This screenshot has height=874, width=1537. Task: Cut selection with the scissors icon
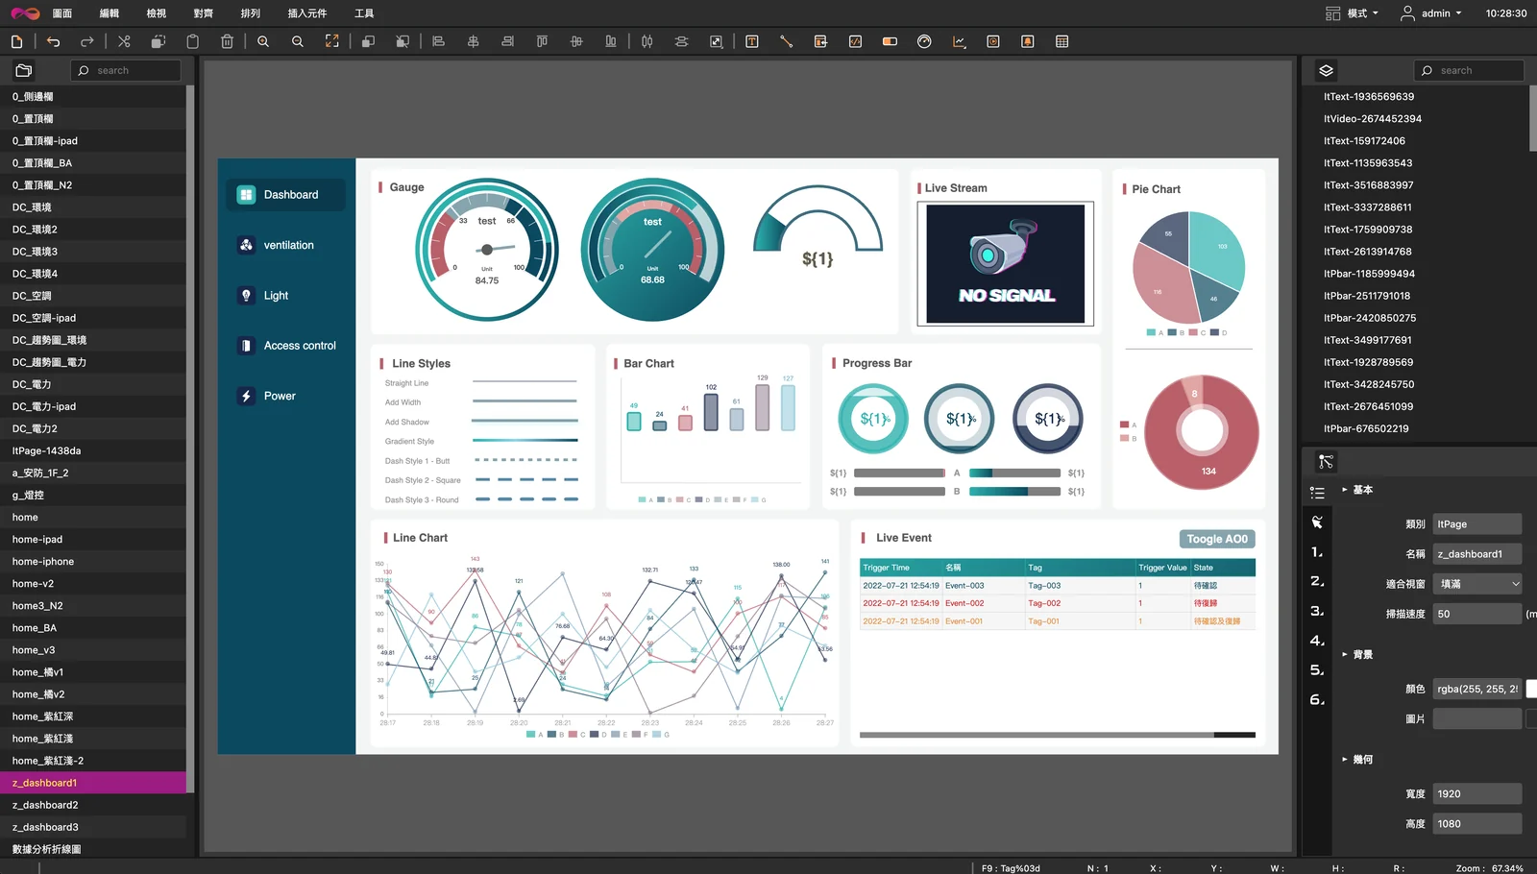point(124,41)
